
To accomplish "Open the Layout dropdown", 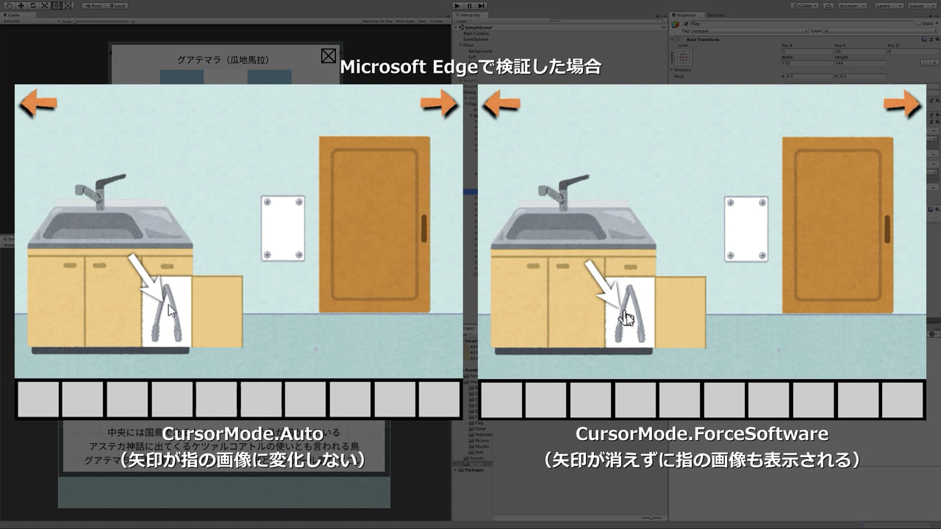I will click(920, 5).
